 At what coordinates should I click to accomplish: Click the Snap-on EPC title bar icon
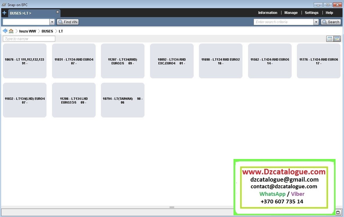coord(4,5)
